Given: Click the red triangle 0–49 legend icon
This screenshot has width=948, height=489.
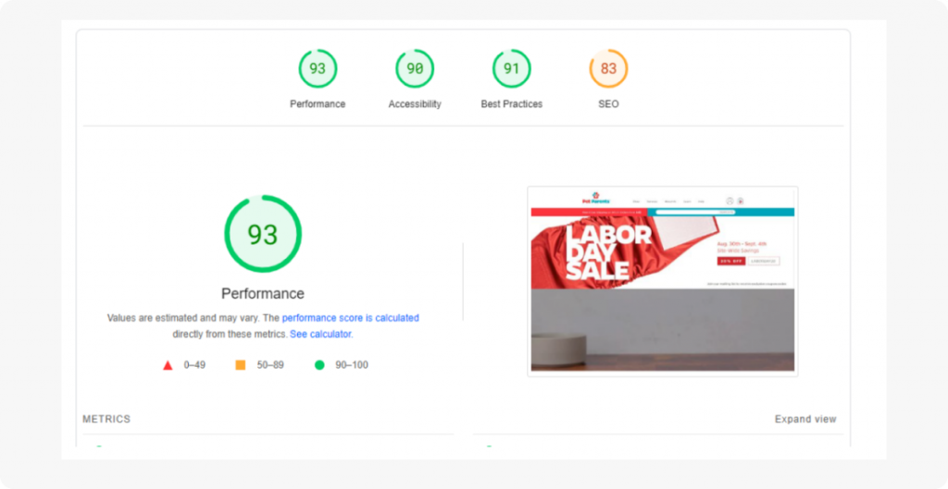Looking at the screenshot, I should (x=168, y=365).
